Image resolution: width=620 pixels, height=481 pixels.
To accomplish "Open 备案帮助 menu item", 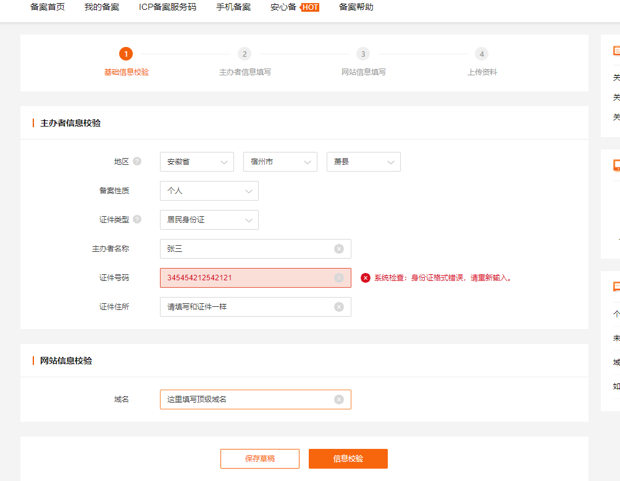I will (356, 7).
